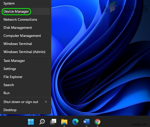Screen dimensions: 150x127
Task: Open Device Manager from the menu
Action: (x=25, y=12)
